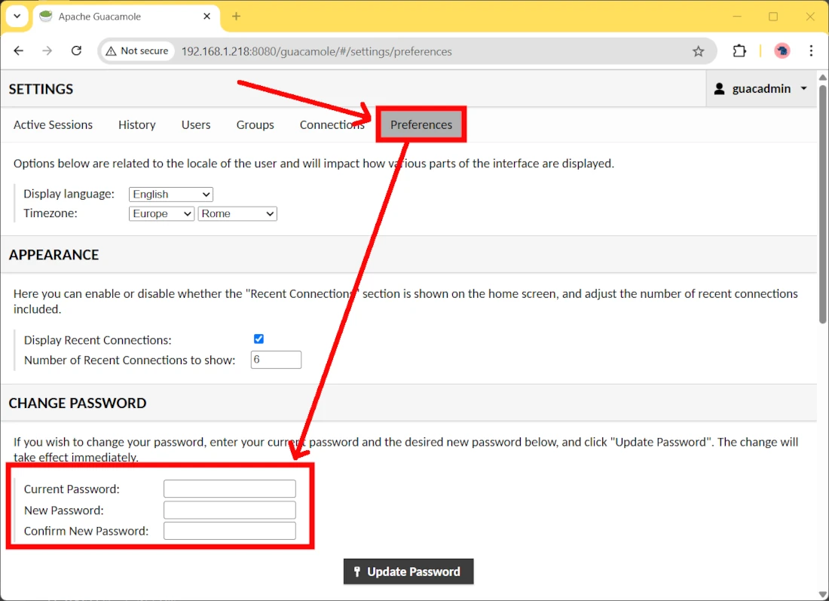The width and height of the screenshot is (829, 601).
Task: Focus the Current Password field
Action: pyautogui.click(x=229, y=489)
